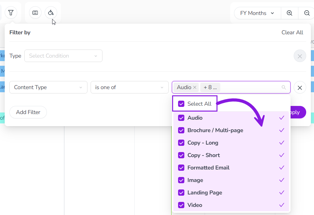Viewport: 314px width, 215px height.
Task: Zoom out on the timeline
Action: pyautogui.click(x=307, y=13)
